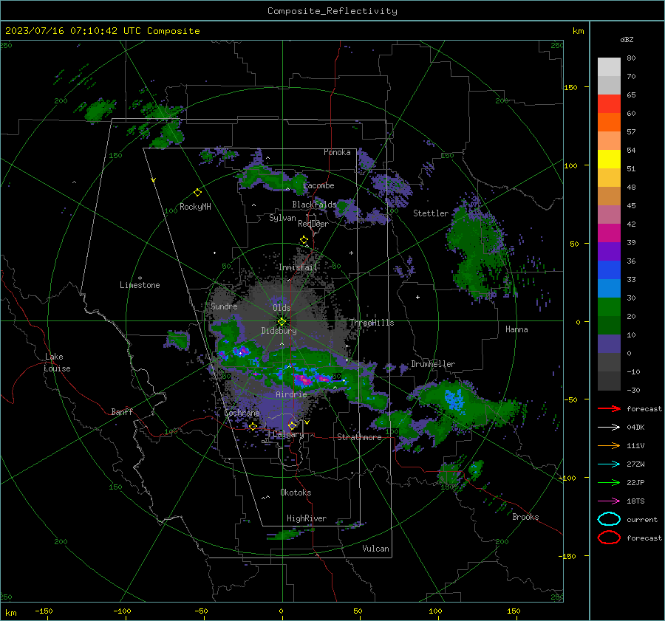
Task: Click the -150 tick label on bottom axis
Action: click(44, 611)
